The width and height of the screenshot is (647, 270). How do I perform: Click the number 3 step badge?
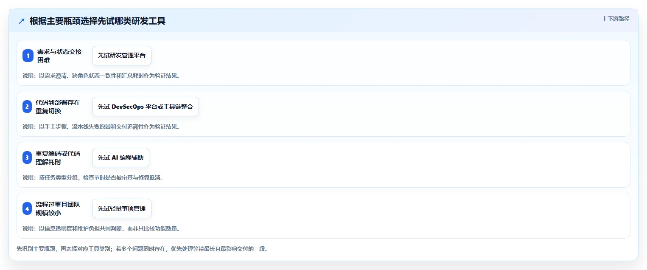tap(27, 157)
